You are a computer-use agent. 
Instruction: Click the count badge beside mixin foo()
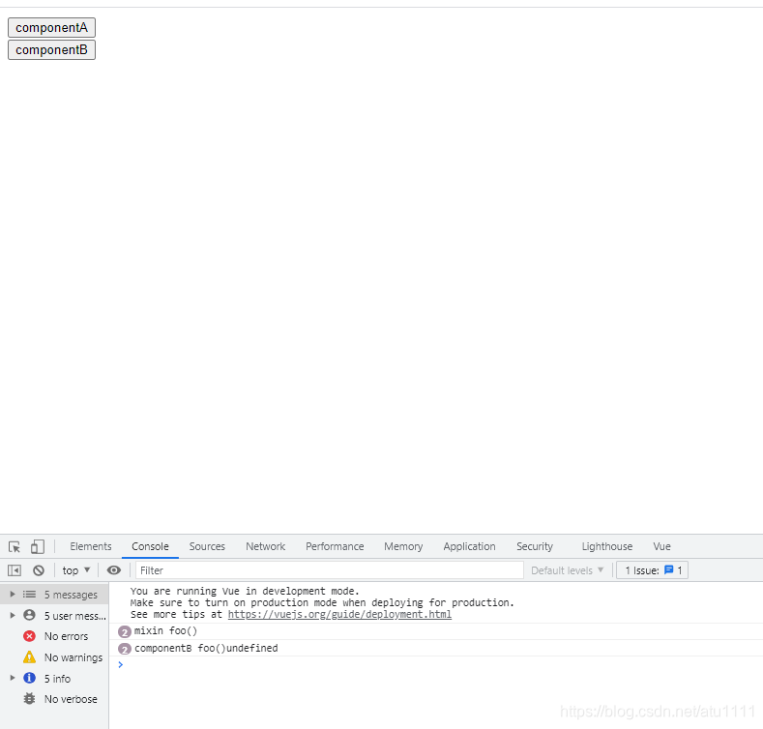(x=125, y=631)
